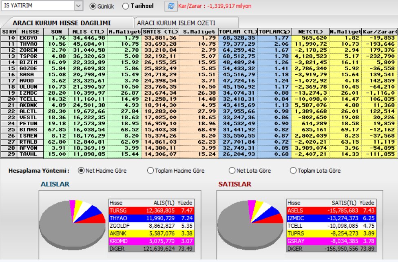Select the BIMAS stock row
The image size is (398, 262).
coord(199,130)
